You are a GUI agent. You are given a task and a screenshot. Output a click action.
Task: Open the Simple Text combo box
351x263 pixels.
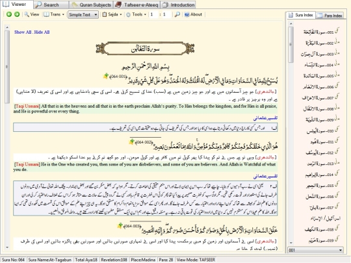tap(83, 15)
